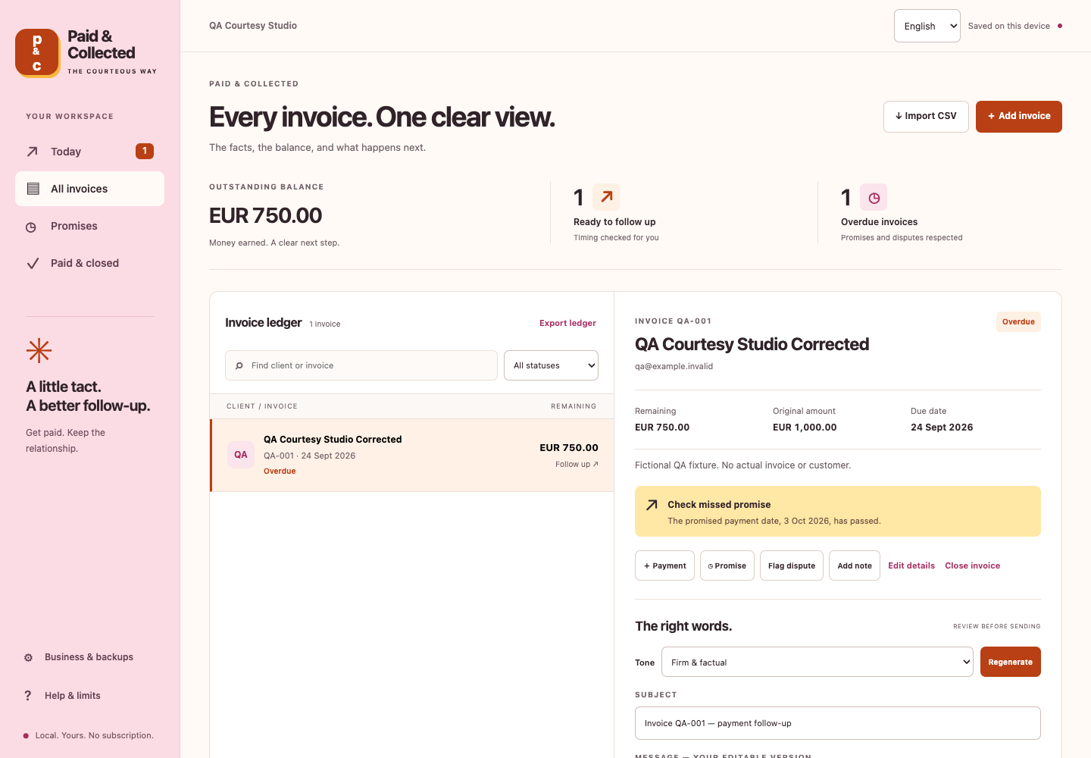Screen dimensions: 1091x758
Task: Click the Find client or invoice search field
Action: coord(361,365)
